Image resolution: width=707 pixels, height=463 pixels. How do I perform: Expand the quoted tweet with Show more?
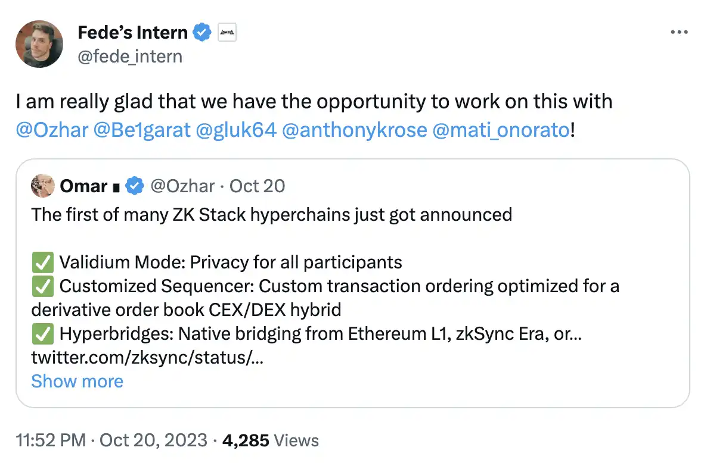[x=77, y=381]
